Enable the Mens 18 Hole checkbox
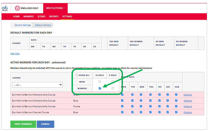 (100, 82)
